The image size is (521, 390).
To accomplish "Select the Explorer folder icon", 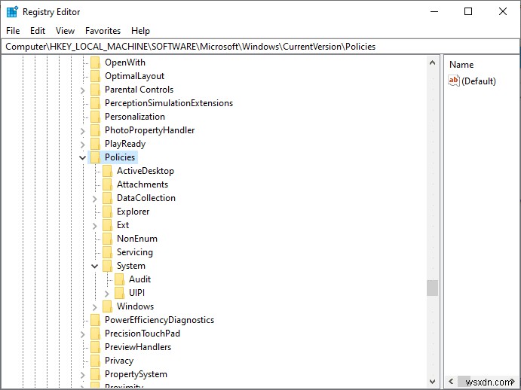I will click(107, 212).
